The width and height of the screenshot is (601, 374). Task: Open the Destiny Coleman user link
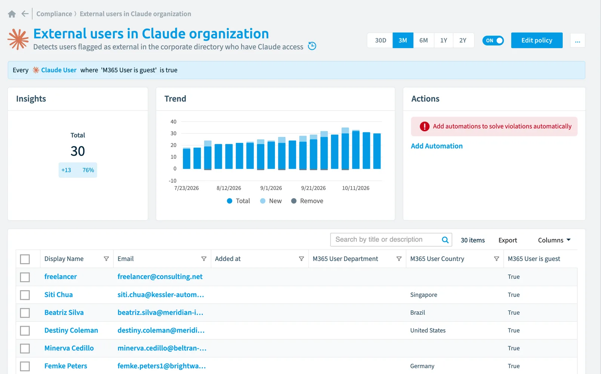click(x=71, y=330)
